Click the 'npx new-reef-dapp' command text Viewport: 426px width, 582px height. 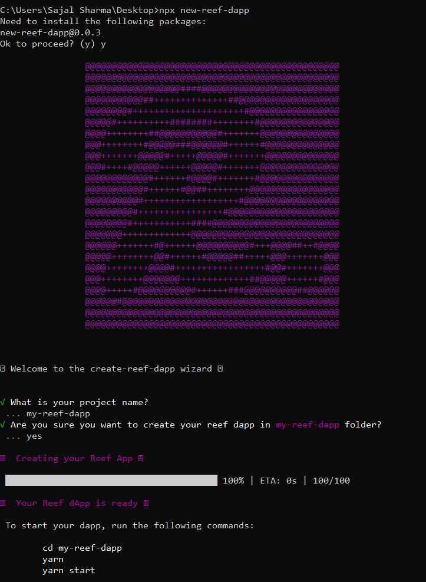coord(204,11)
